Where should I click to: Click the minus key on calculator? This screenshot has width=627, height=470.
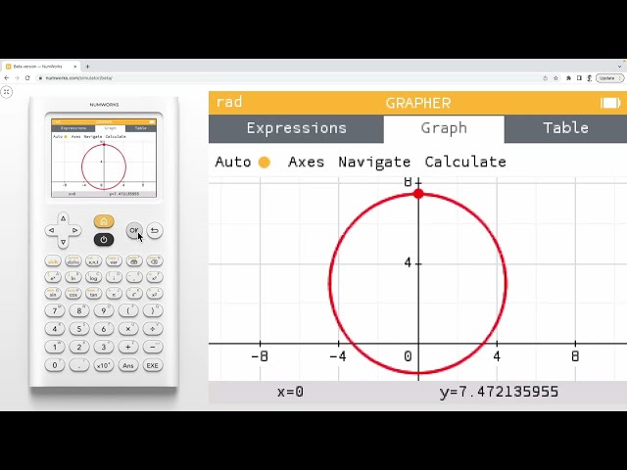click(153, 347)
